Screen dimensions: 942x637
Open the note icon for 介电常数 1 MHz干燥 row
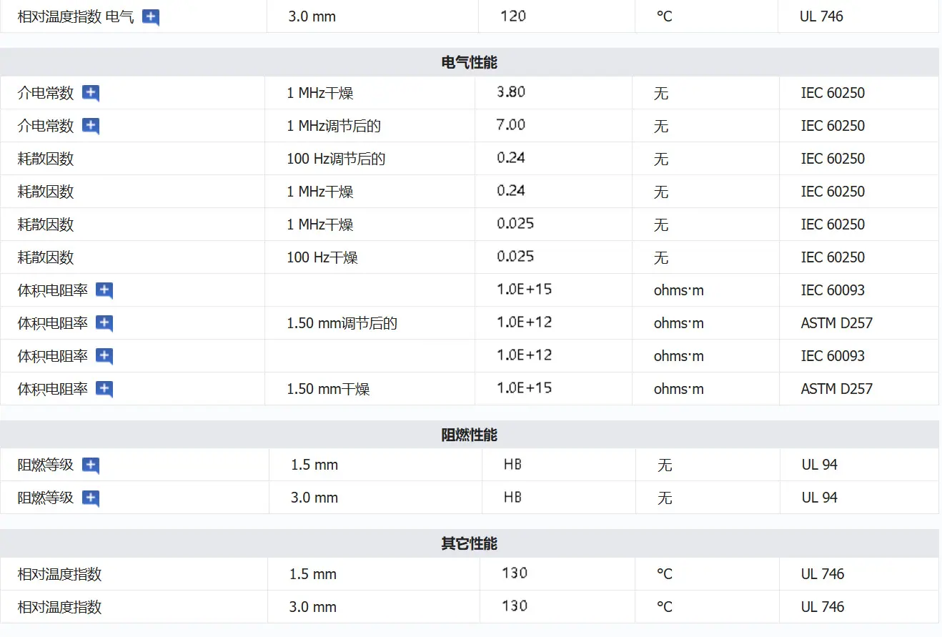coord(91,94)
